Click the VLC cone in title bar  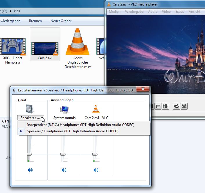click(109, 4)
